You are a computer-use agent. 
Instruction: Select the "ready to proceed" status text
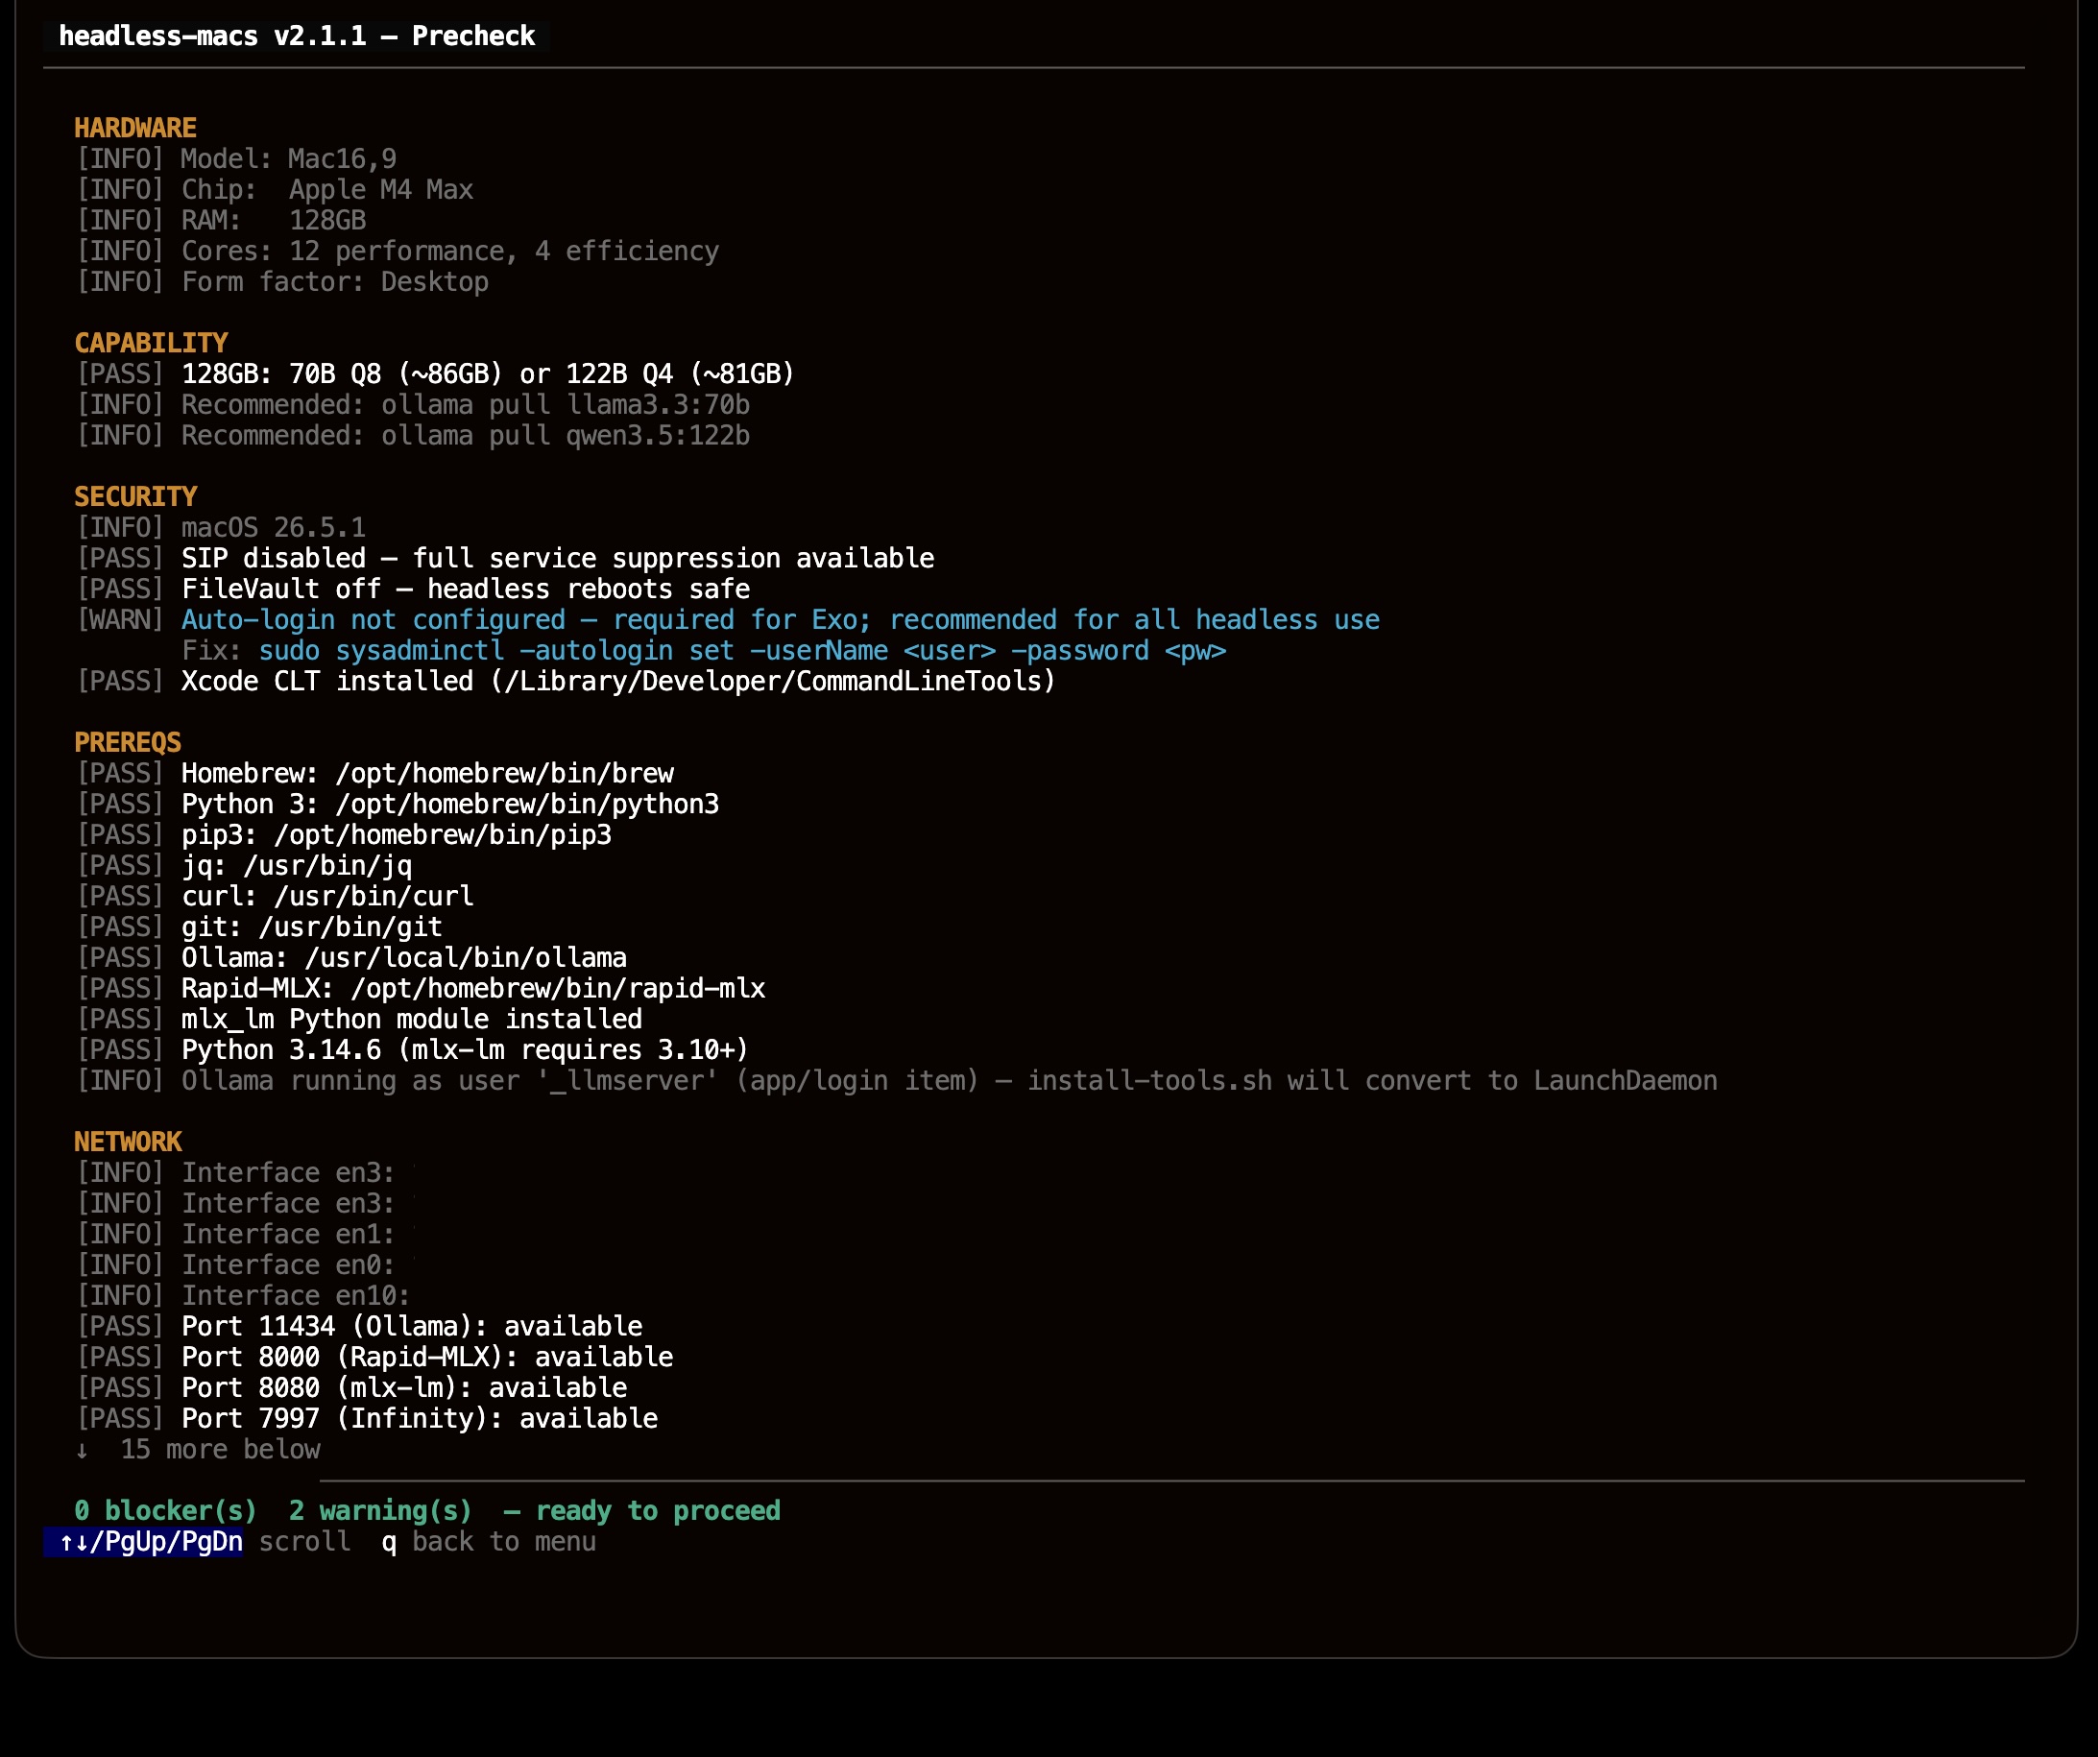[659, 1511]
